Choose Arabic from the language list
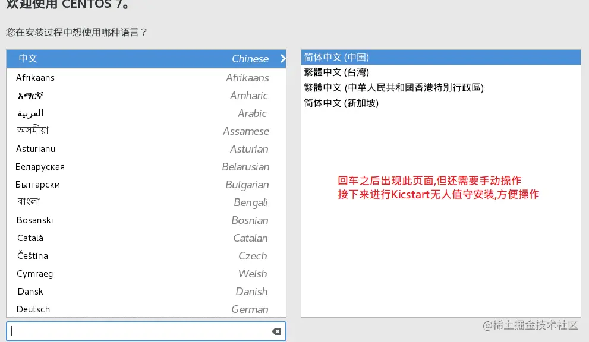Viewport: 589px width, 342px height. coord(146,113)
